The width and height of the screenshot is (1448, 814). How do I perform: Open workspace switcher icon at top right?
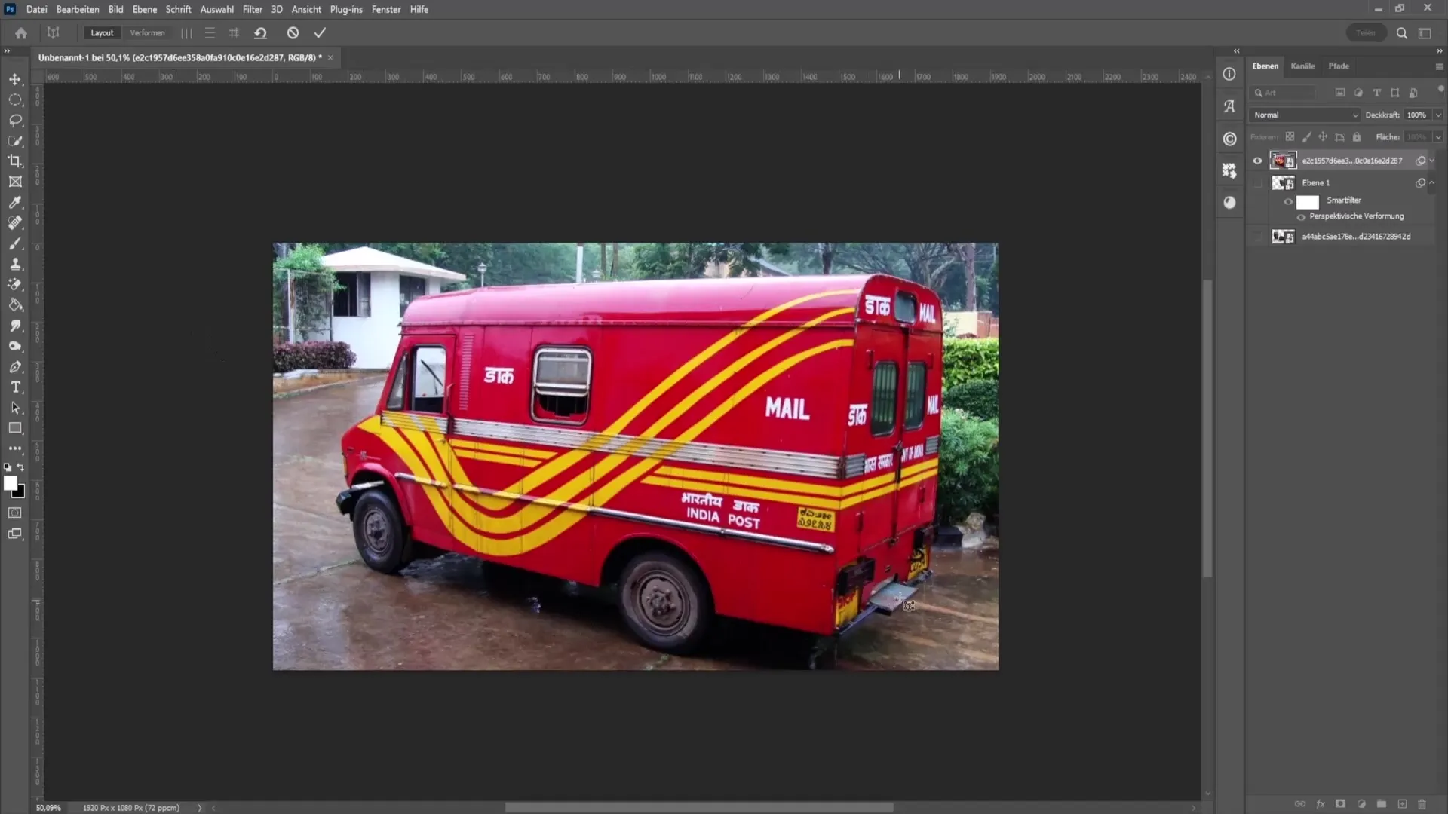click(x=1425, y=33)
